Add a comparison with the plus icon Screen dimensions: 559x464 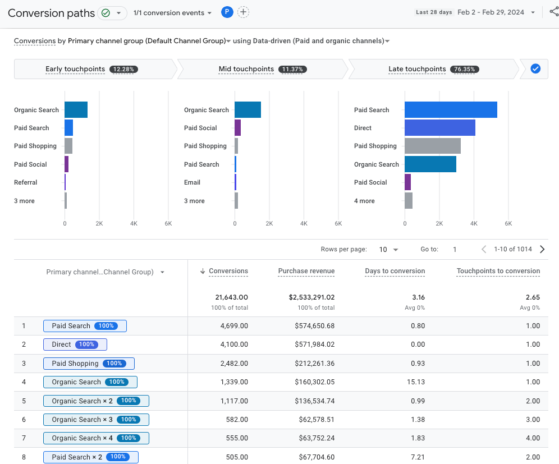point(243,12)
